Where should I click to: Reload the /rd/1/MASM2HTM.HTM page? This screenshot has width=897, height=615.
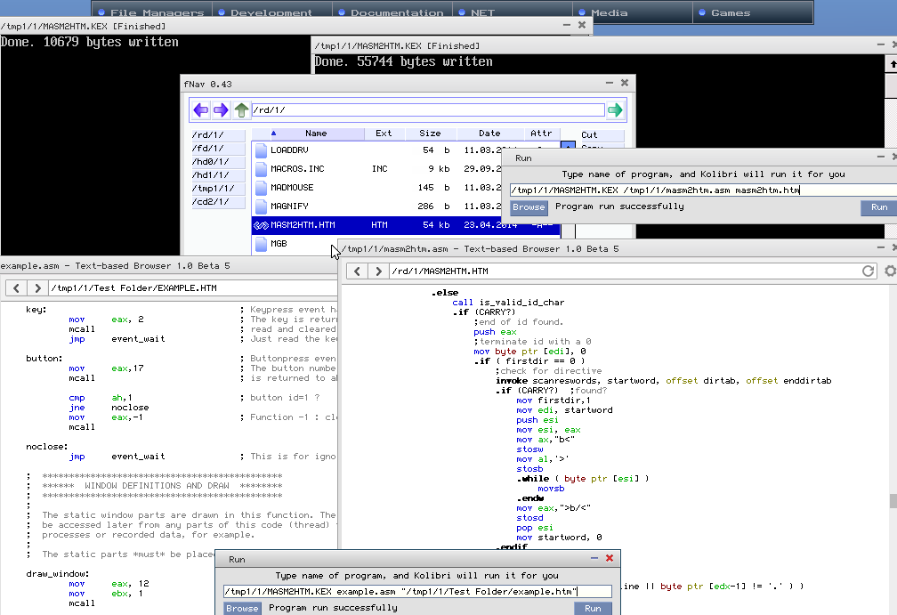point(869,271)
